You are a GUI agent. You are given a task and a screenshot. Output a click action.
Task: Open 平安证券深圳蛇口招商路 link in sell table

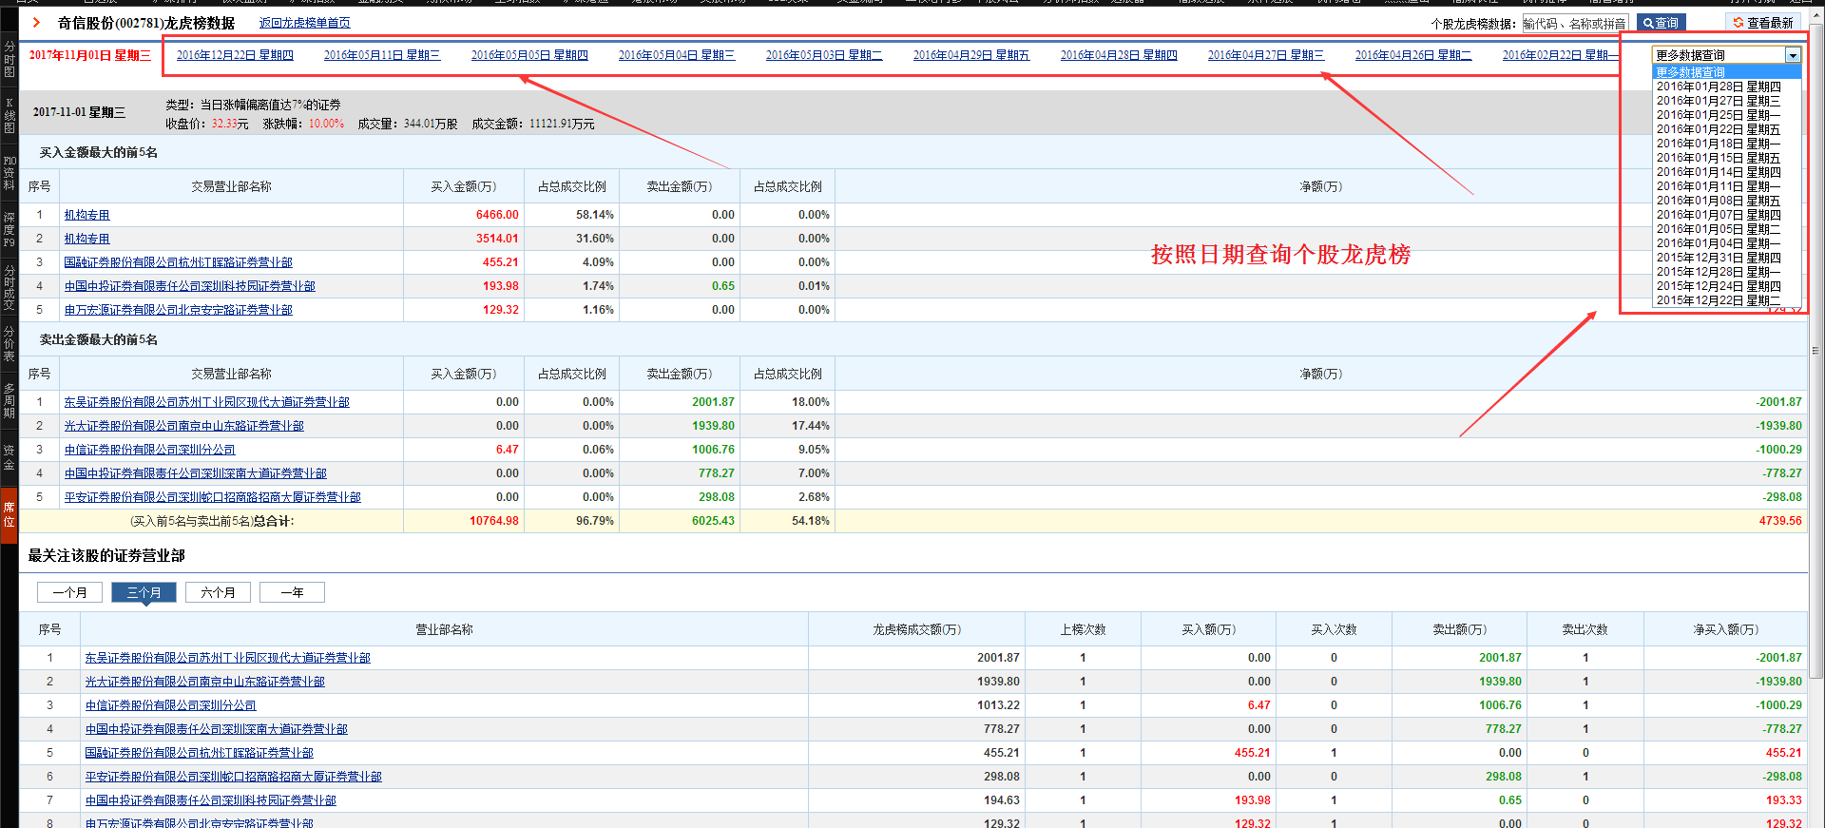click(212, 497)
